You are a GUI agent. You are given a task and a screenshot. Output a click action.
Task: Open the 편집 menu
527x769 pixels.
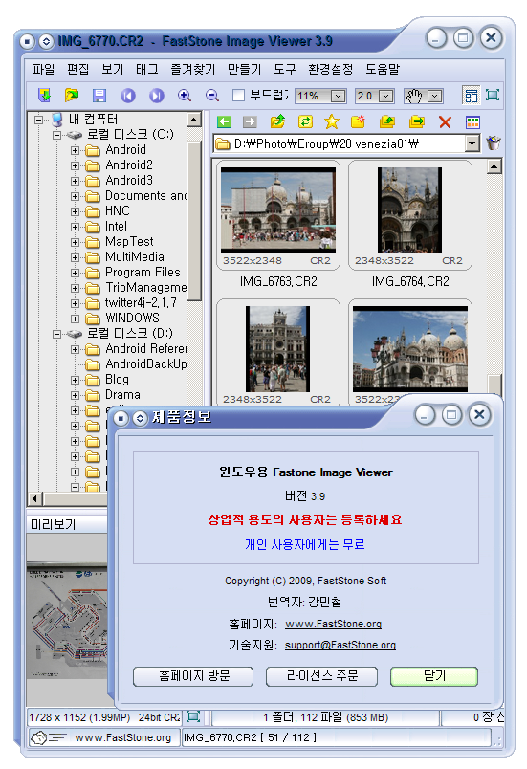pyautogui.click(x=77, y=69)
